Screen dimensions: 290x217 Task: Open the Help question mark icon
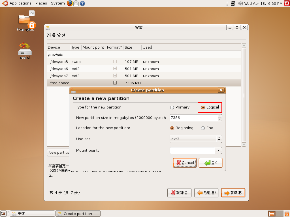click(82, 3)
